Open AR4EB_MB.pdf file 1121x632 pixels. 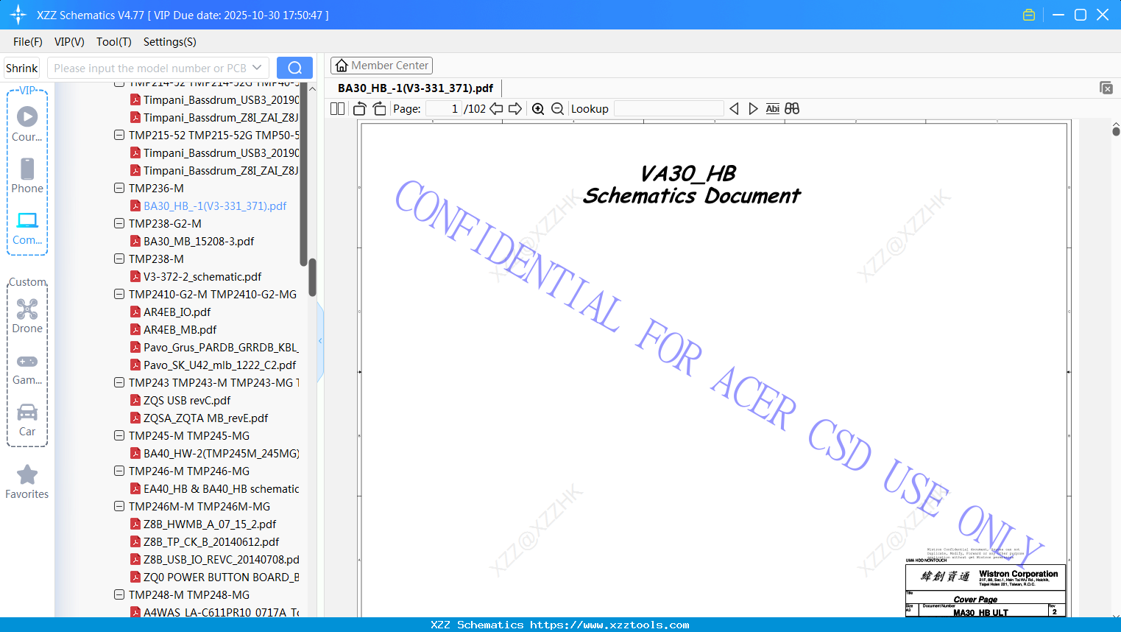click(180, 329)
